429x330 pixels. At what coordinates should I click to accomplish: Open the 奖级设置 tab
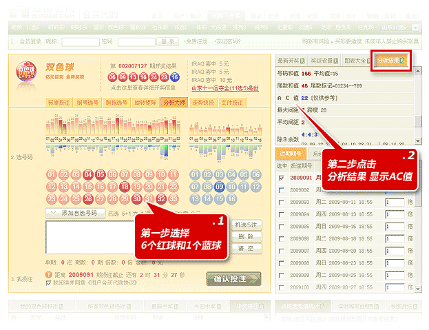(x=325, y=61)
